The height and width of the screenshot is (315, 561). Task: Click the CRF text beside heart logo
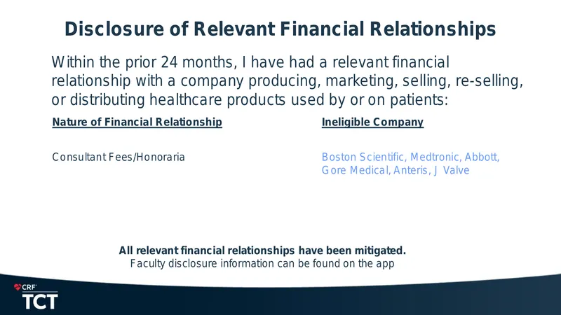(29, 287)
